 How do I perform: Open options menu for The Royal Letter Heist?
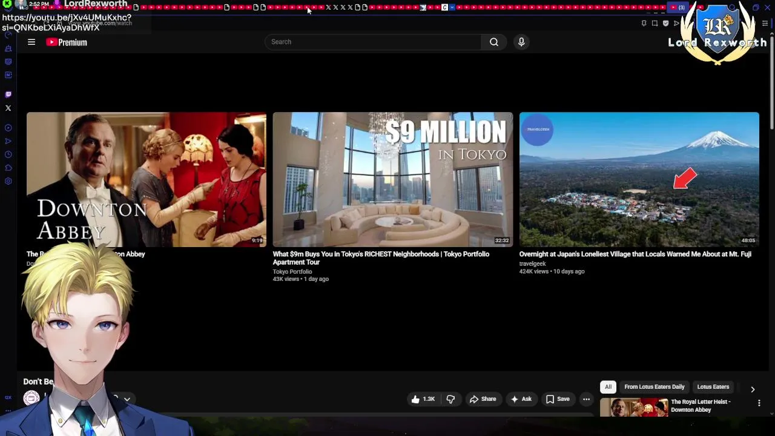click(759, 403)
